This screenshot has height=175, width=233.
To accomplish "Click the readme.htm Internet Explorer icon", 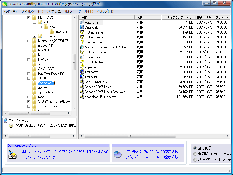I will [82, 57].
